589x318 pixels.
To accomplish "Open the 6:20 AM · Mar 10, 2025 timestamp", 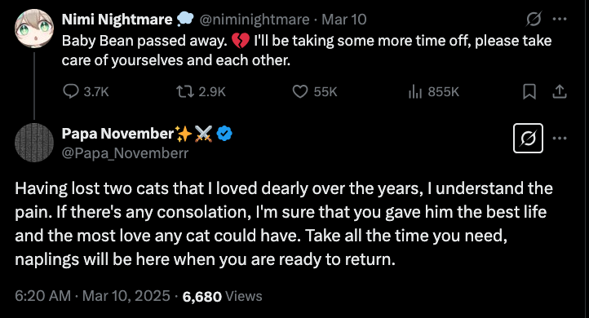I will tap(92, 296).
